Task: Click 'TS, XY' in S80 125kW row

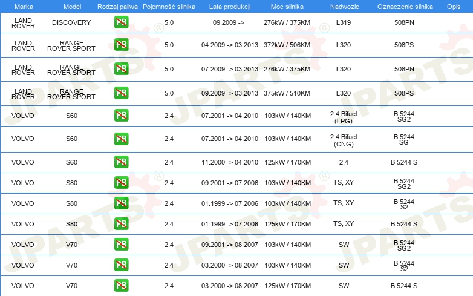Action: (344, 223)
